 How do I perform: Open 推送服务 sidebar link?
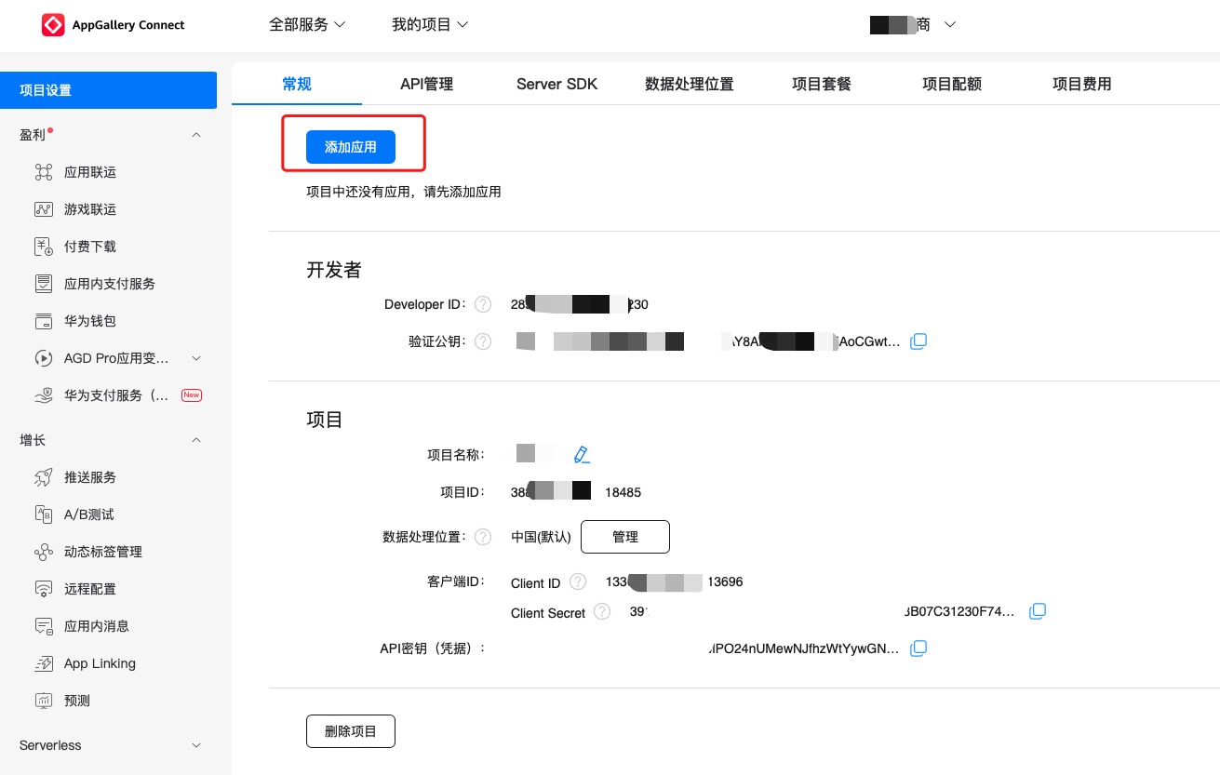click(x=90, y=477)
